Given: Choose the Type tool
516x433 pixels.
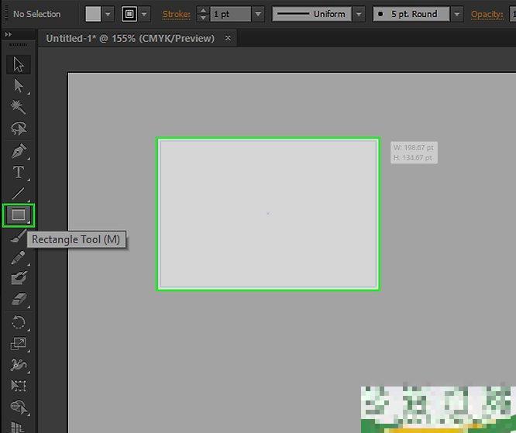Looking at the screenshot, I should [x=19, y=172].
